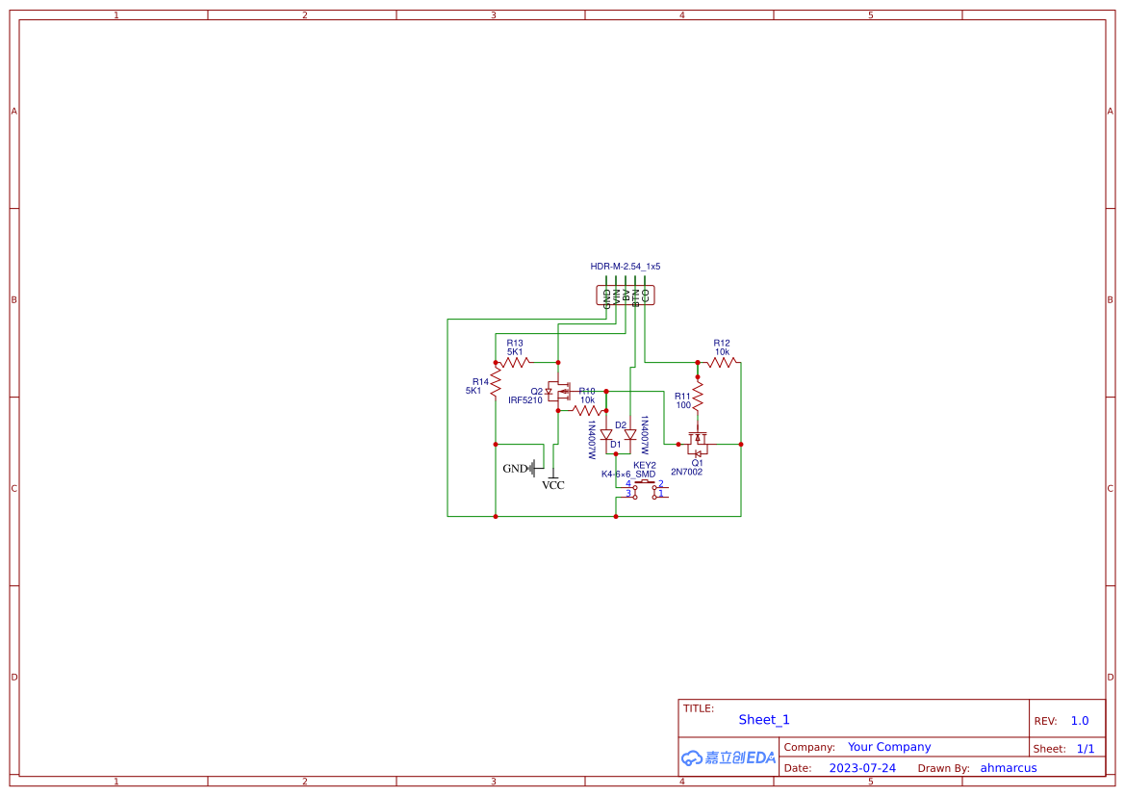Select the Q1 2N7002 transistor symbol

(x=698, y=443)
